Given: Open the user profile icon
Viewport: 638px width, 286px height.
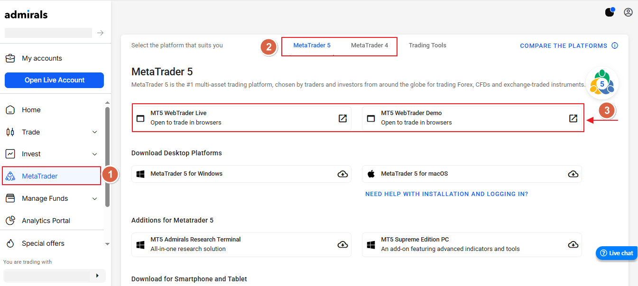Looking at the screenshot, I should tap(628, 12).
